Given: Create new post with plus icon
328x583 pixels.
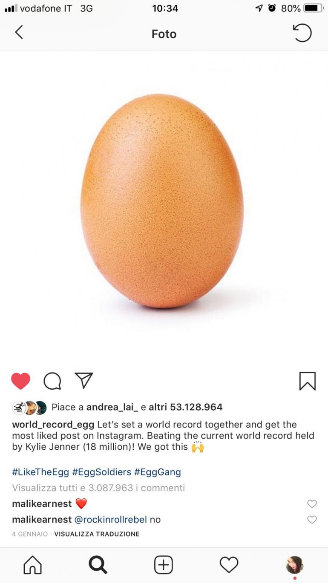Looking at the screenshot, I should click(x=164, y=565).
